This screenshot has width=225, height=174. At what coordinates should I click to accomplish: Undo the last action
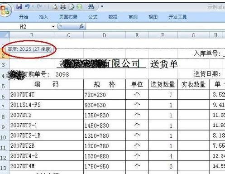pos(27,6)
